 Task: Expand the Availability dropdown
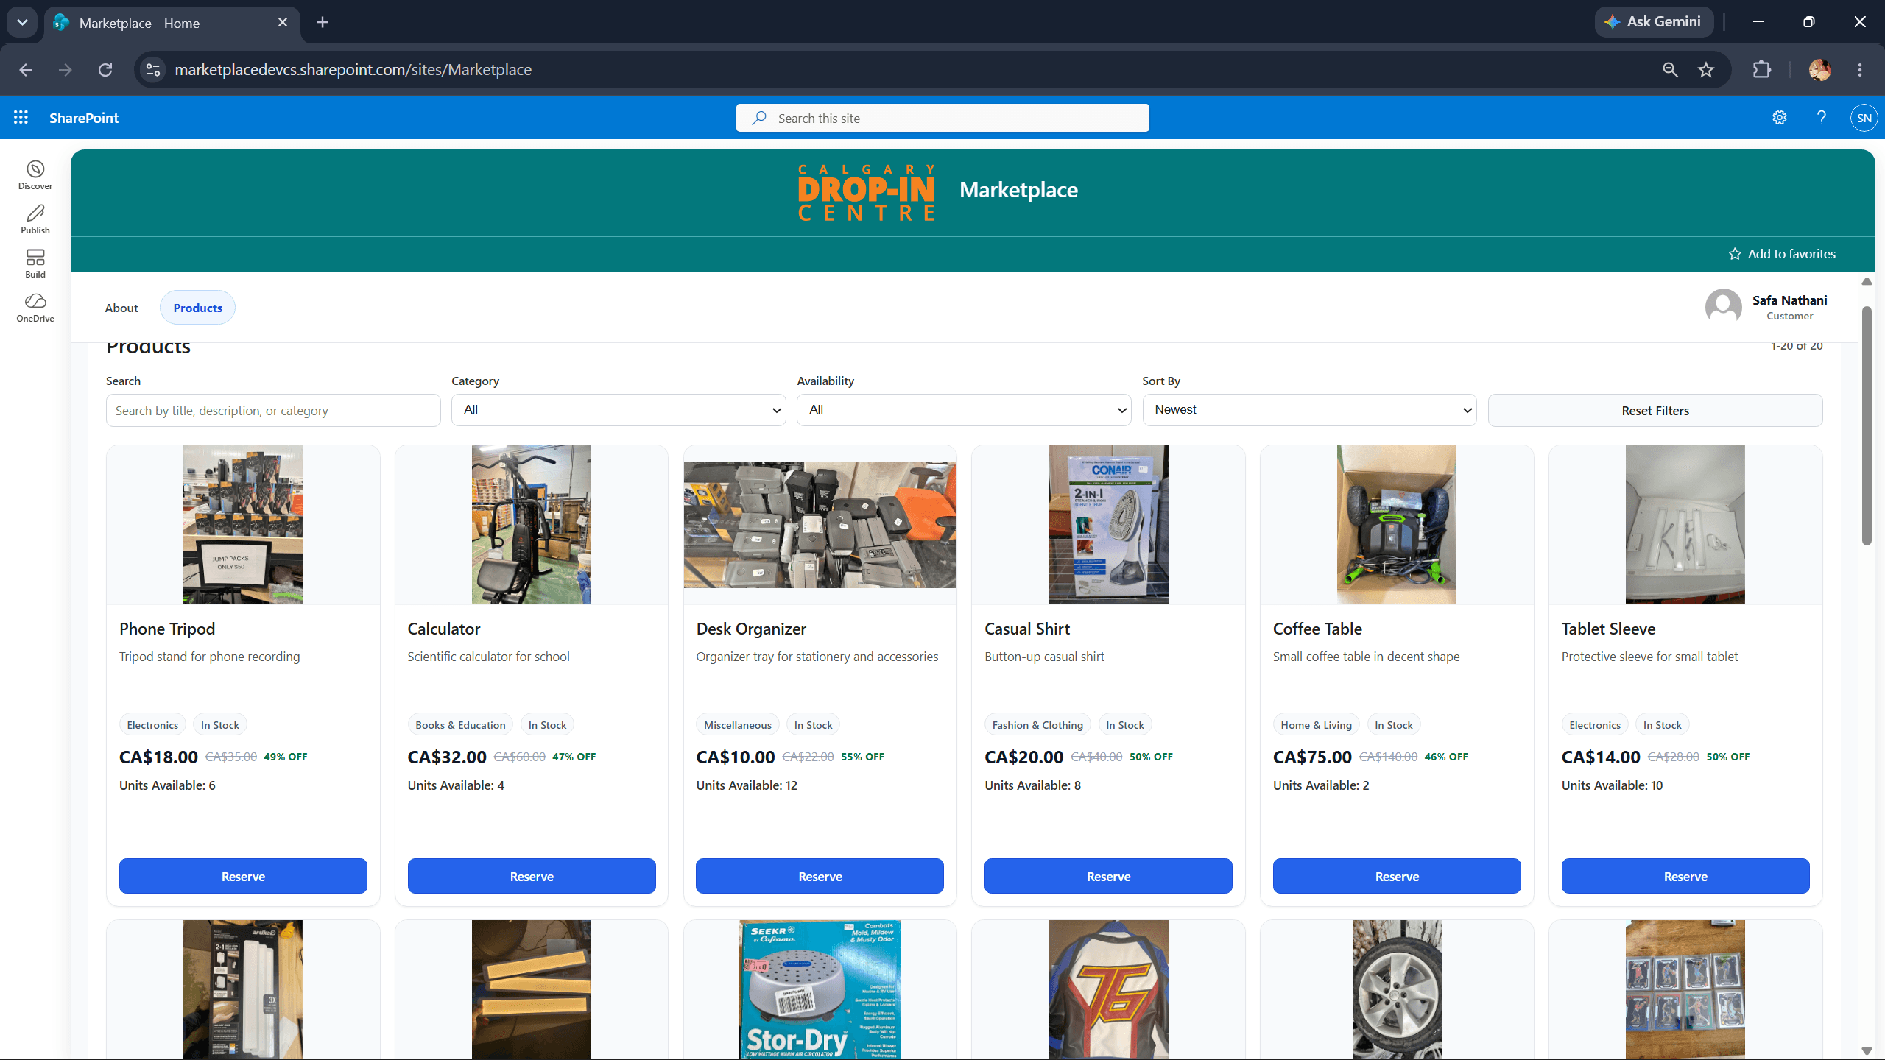pyautogui.click(x=964, y=410)
